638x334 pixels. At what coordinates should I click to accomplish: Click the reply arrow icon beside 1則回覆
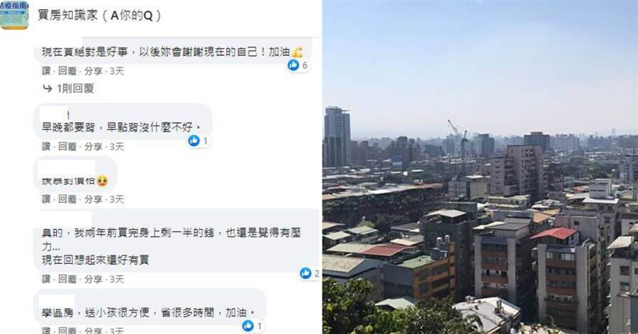tap(47, 88)
